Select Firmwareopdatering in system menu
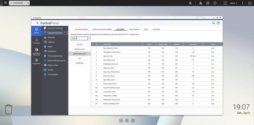Screen dimensions: 254x125 (55, 56)
